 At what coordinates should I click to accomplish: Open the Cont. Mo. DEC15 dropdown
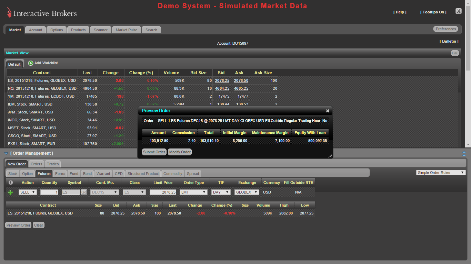[104, 192]
